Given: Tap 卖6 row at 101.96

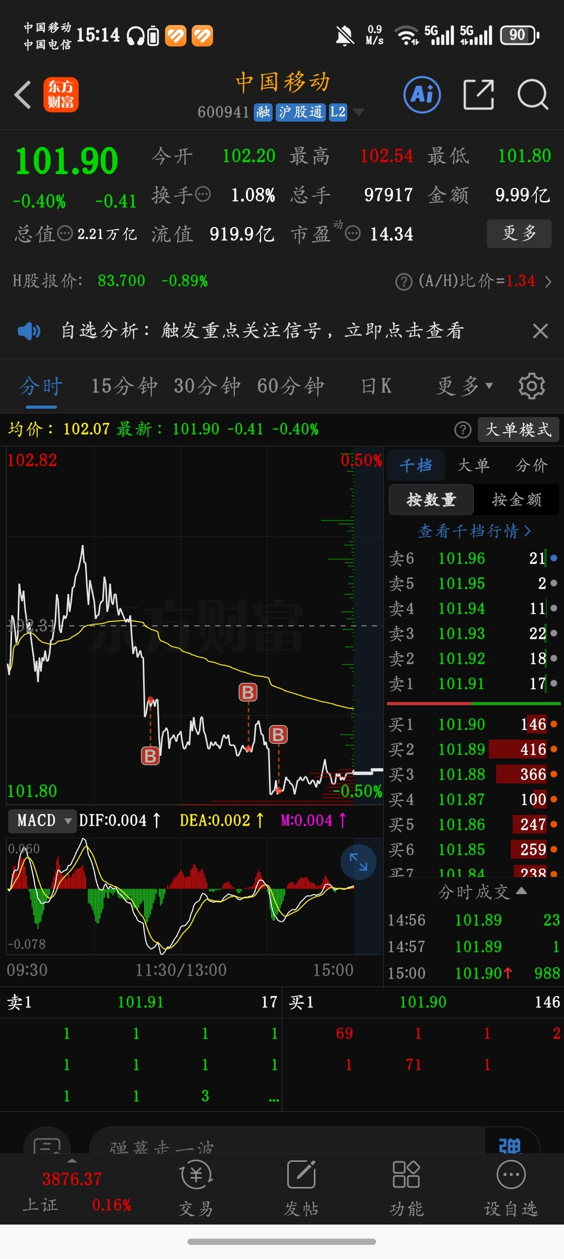Looking at the screenshot, I should [x=473, y=559].
